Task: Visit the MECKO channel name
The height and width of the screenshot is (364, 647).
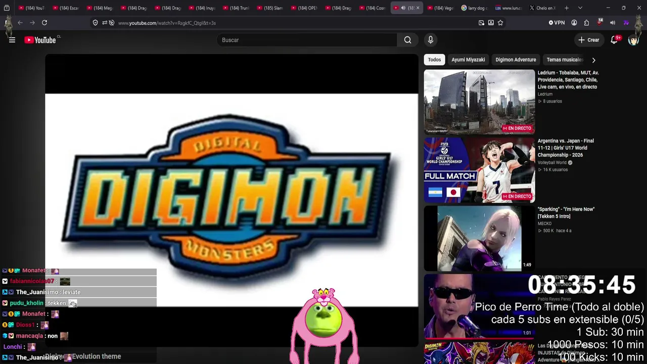Action: point(544,223)
